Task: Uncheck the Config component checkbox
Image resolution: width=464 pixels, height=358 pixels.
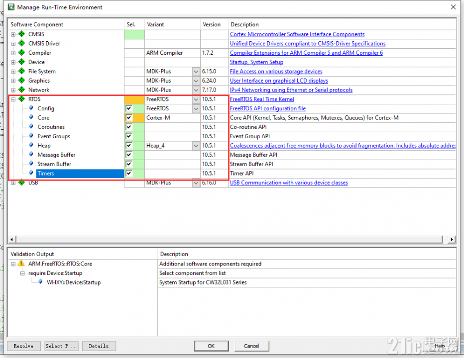Action: coord(129,108)
